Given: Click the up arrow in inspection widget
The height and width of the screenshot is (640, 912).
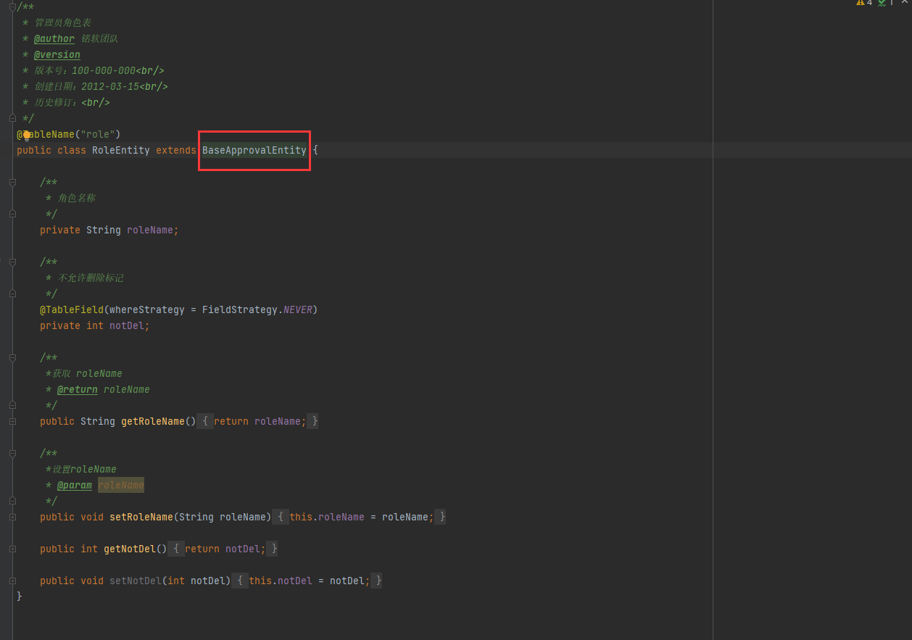Looking at the screenshot, I should (x=903, y=3).
